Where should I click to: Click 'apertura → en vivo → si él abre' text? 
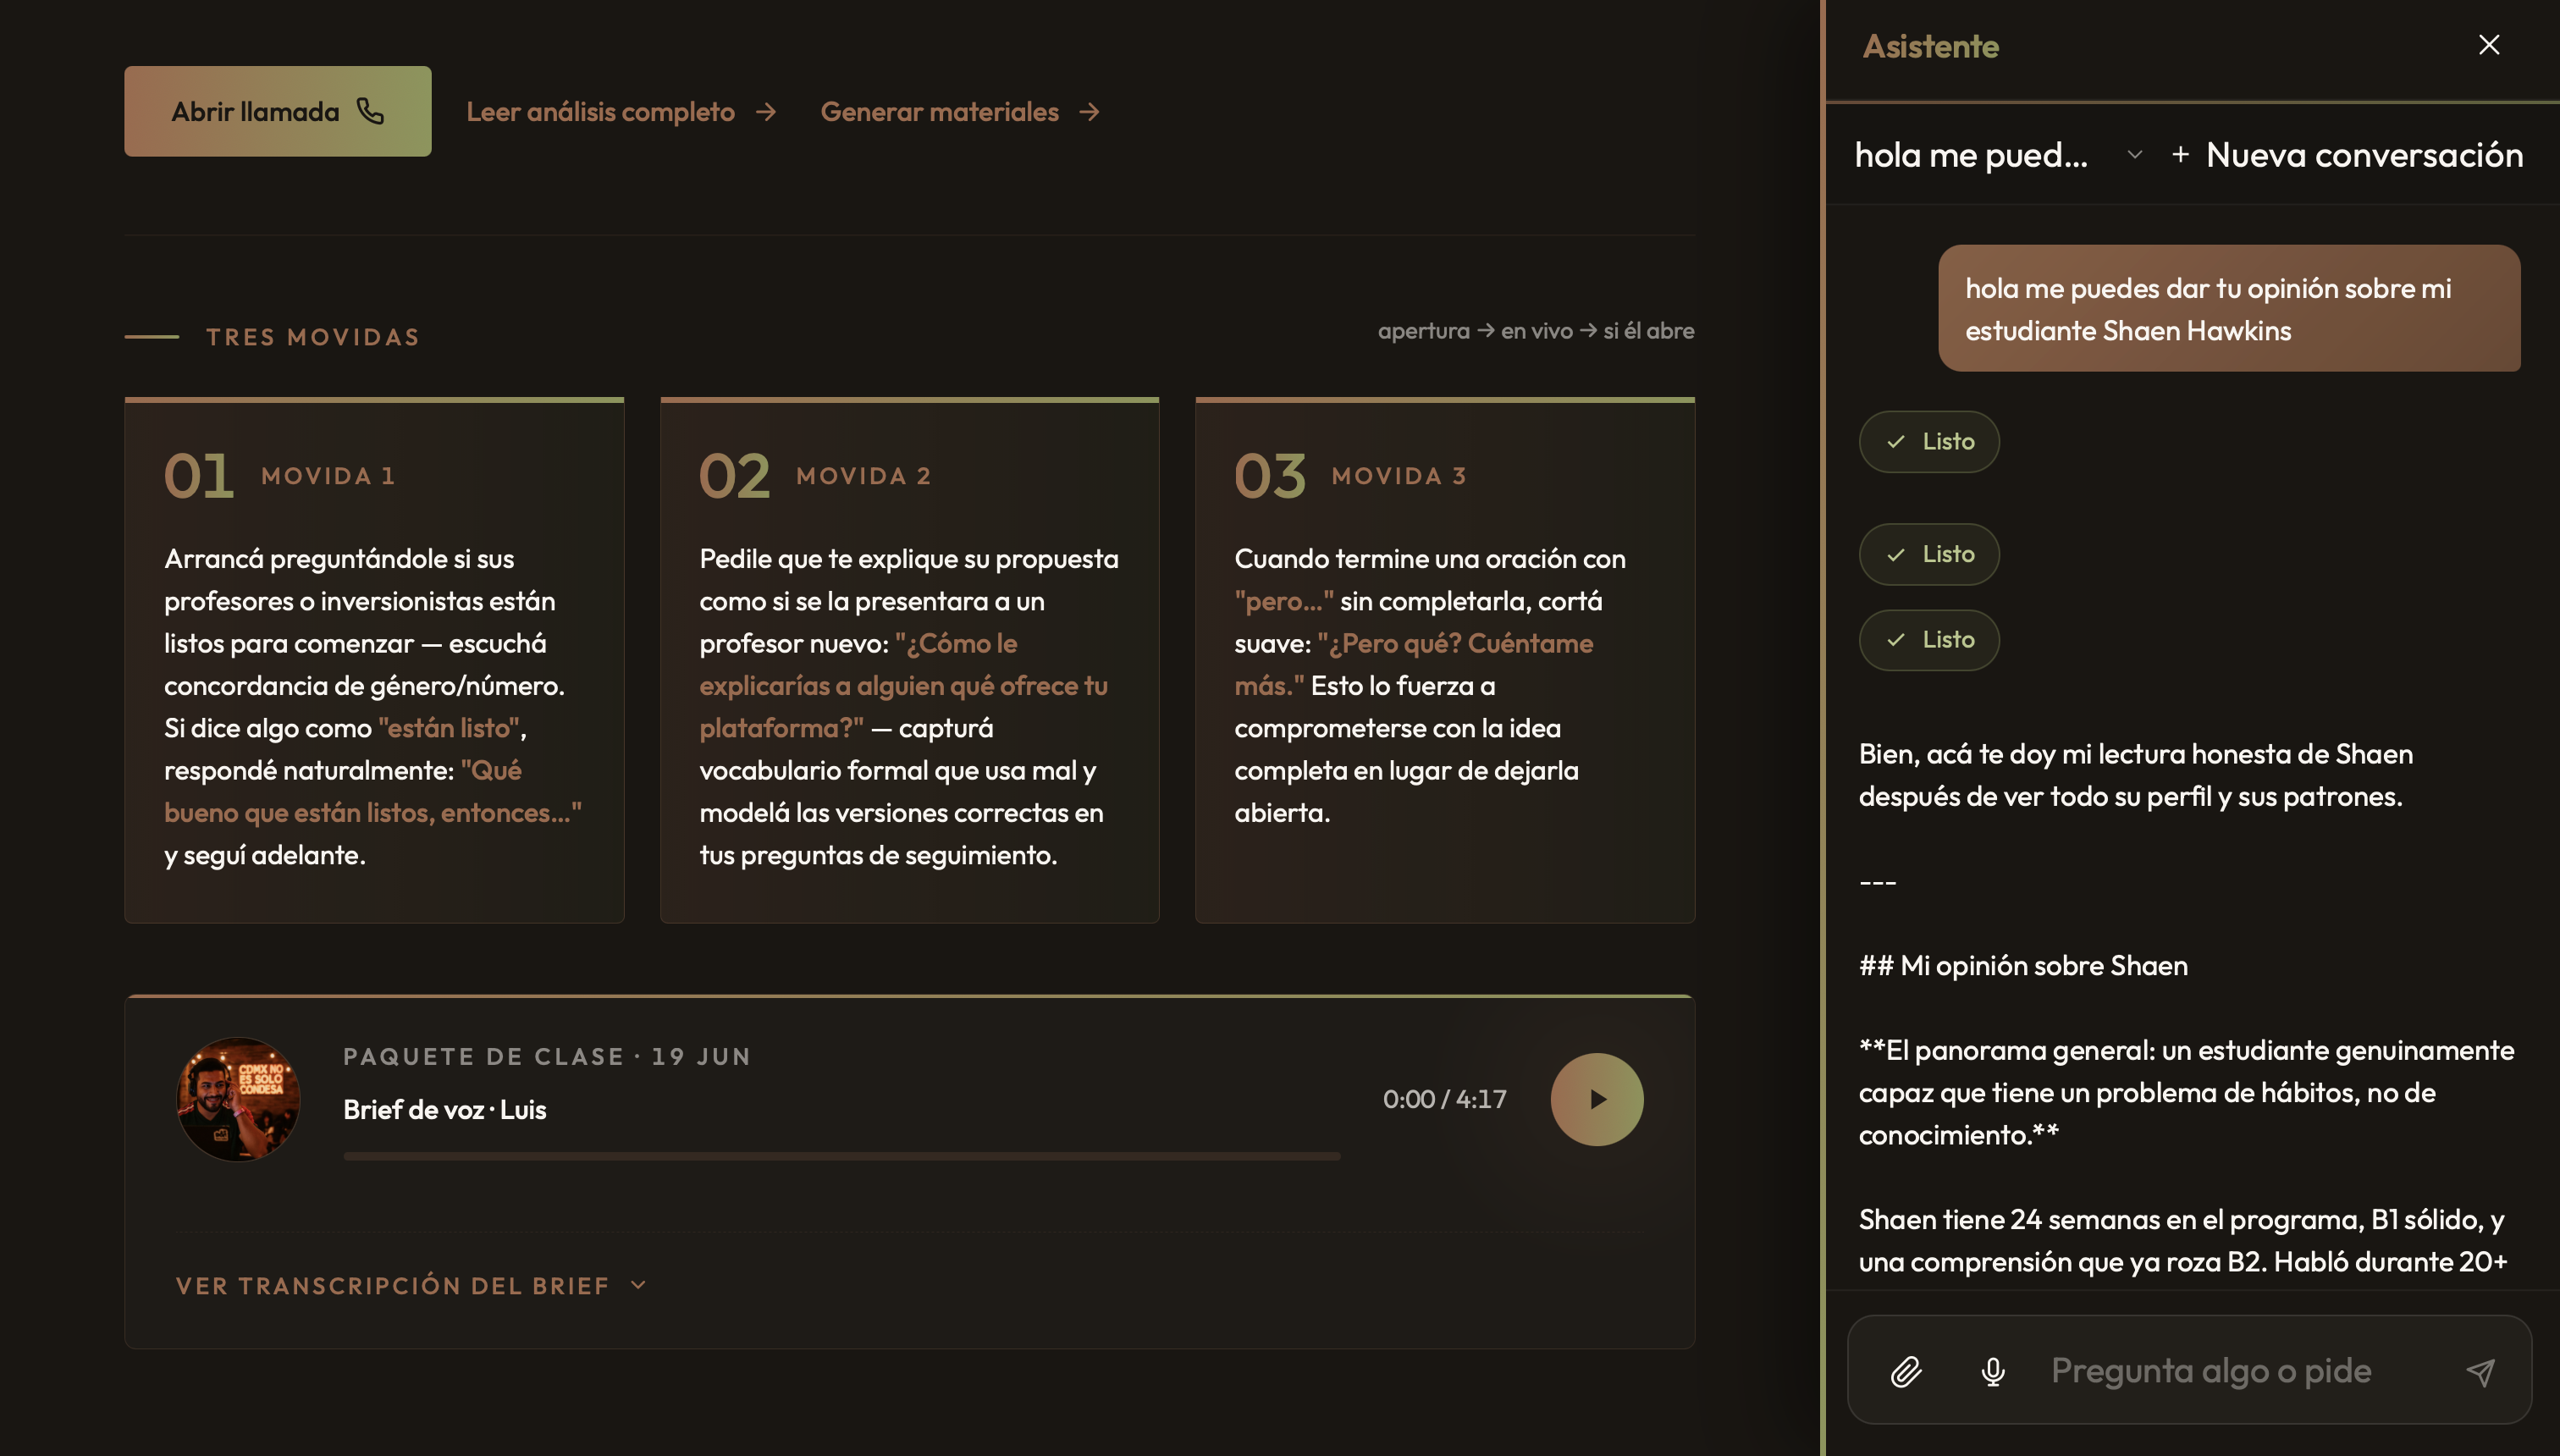coord(1536,331)
